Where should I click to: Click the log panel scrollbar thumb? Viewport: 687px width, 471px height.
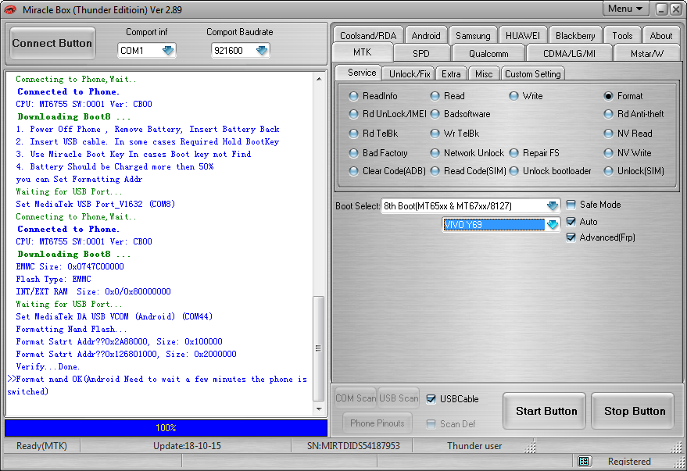coord(319,348)
